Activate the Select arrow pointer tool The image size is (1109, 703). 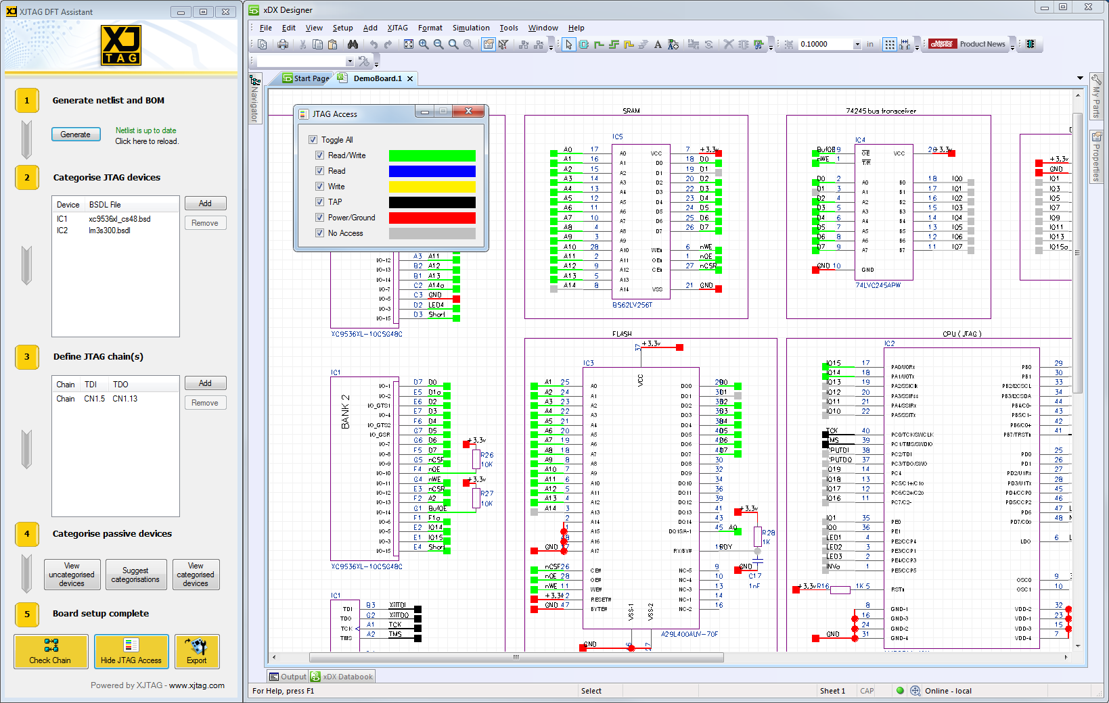click(569, 45)
